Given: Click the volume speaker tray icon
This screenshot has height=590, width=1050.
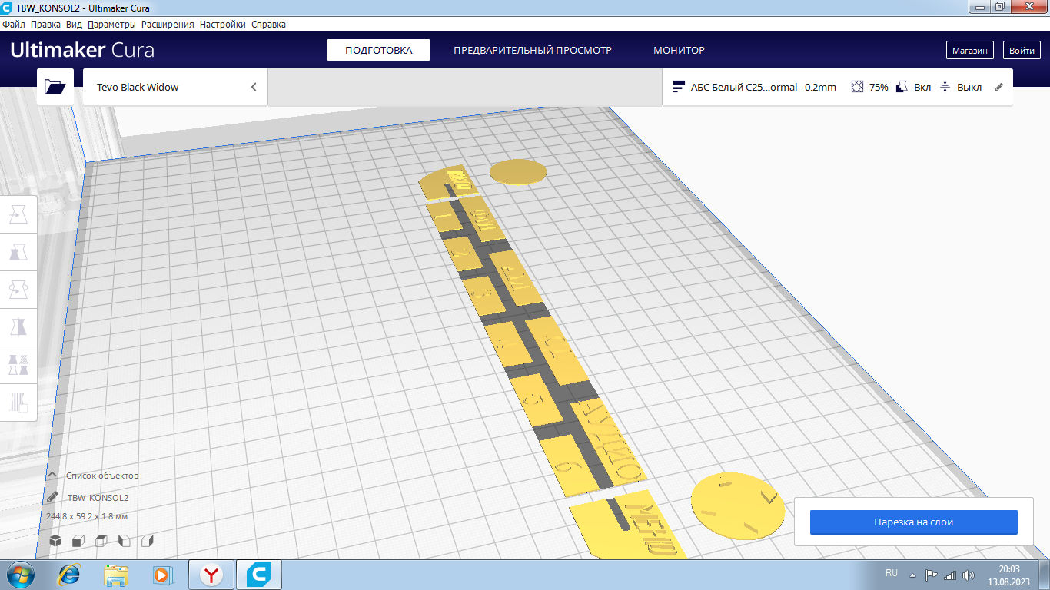Looking at the screenshot, I should pyautogui.click(x=969, y=575).
